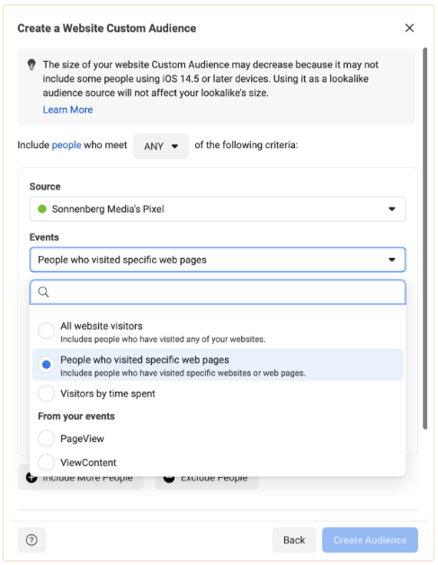Viewport: 438px width, 565px height.
Task: Open the Learn More link
Action: 67,110
